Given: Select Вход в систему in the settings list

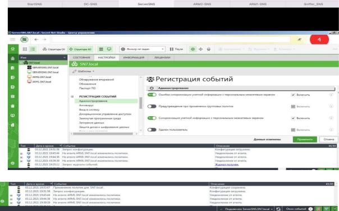Looking at the screenshot, I should coord(89,109).
